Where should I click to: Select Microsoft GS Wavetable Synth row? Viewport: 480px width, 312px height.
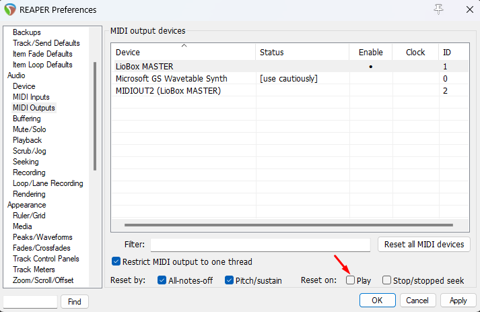[290, 78]
